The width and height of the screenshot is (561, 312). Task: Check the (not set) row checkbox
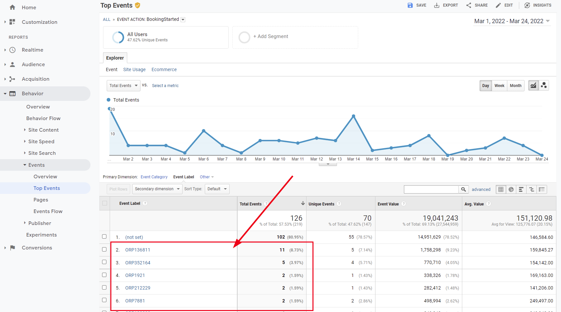click(x=104, y=237)
